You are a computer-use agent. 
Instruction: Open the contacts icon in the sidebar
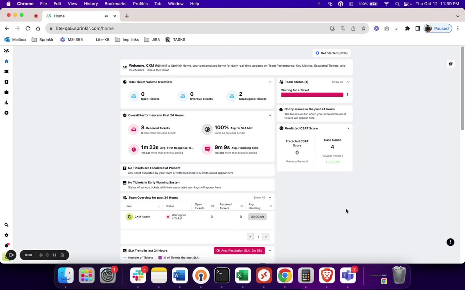6,82
